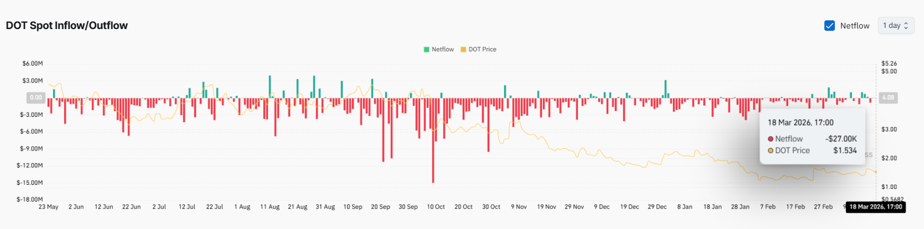
Task: Click the $-18.00M y-axis label
Action: (30, 199)
